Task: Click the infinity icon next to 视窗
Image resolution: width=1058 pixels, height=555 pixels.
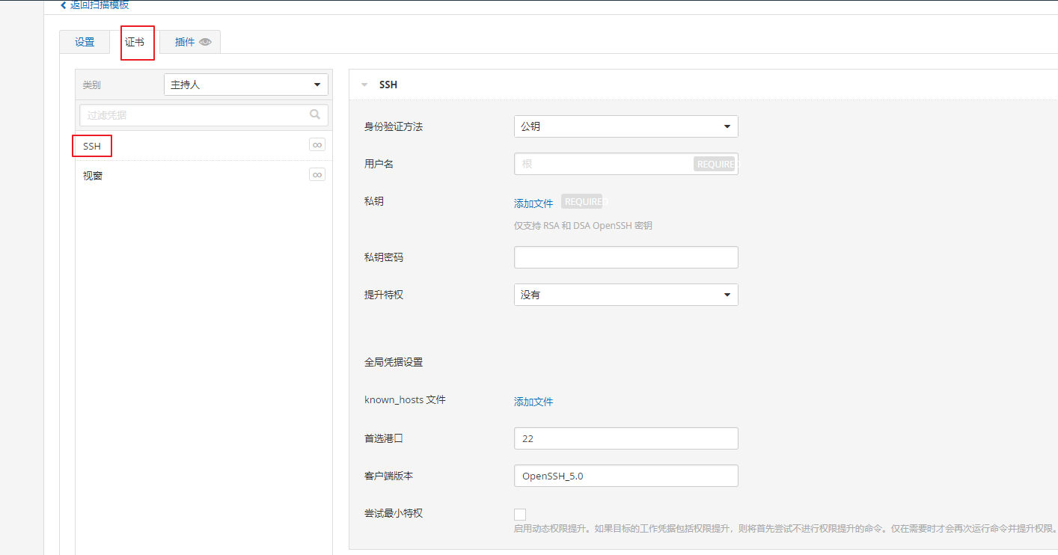Action: (x=317, y=175)
